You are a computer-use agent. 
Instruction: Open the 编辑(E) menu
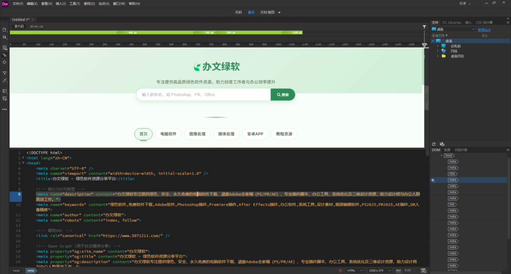[32, 3]
